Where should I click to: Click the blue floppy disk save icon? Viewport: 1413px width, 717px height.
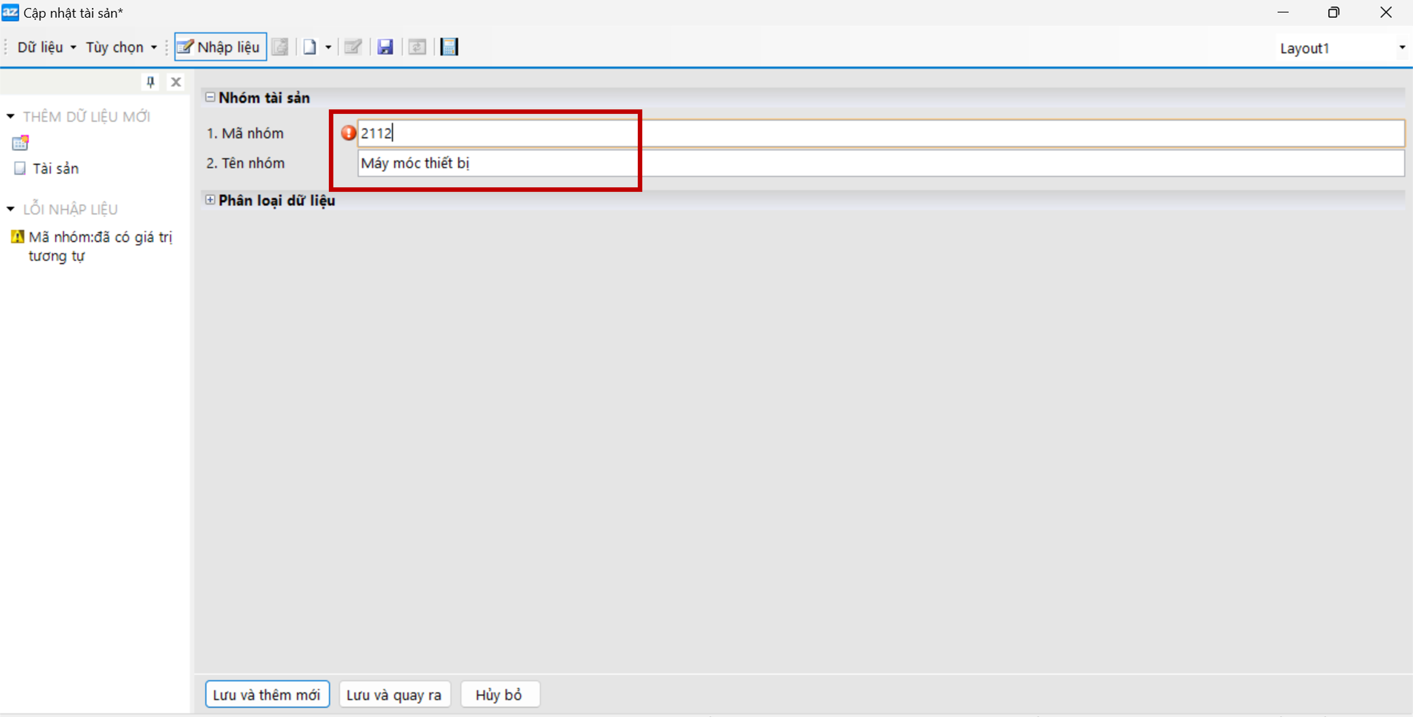point(385,47)
